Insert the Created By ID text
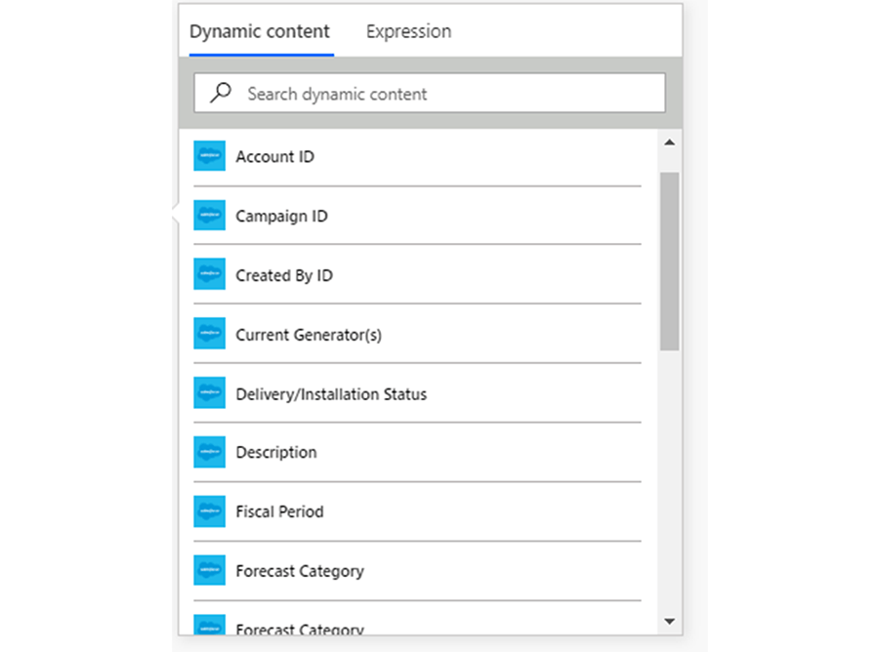Viewport: 879px width, 652px height. (x=284, y=275)
